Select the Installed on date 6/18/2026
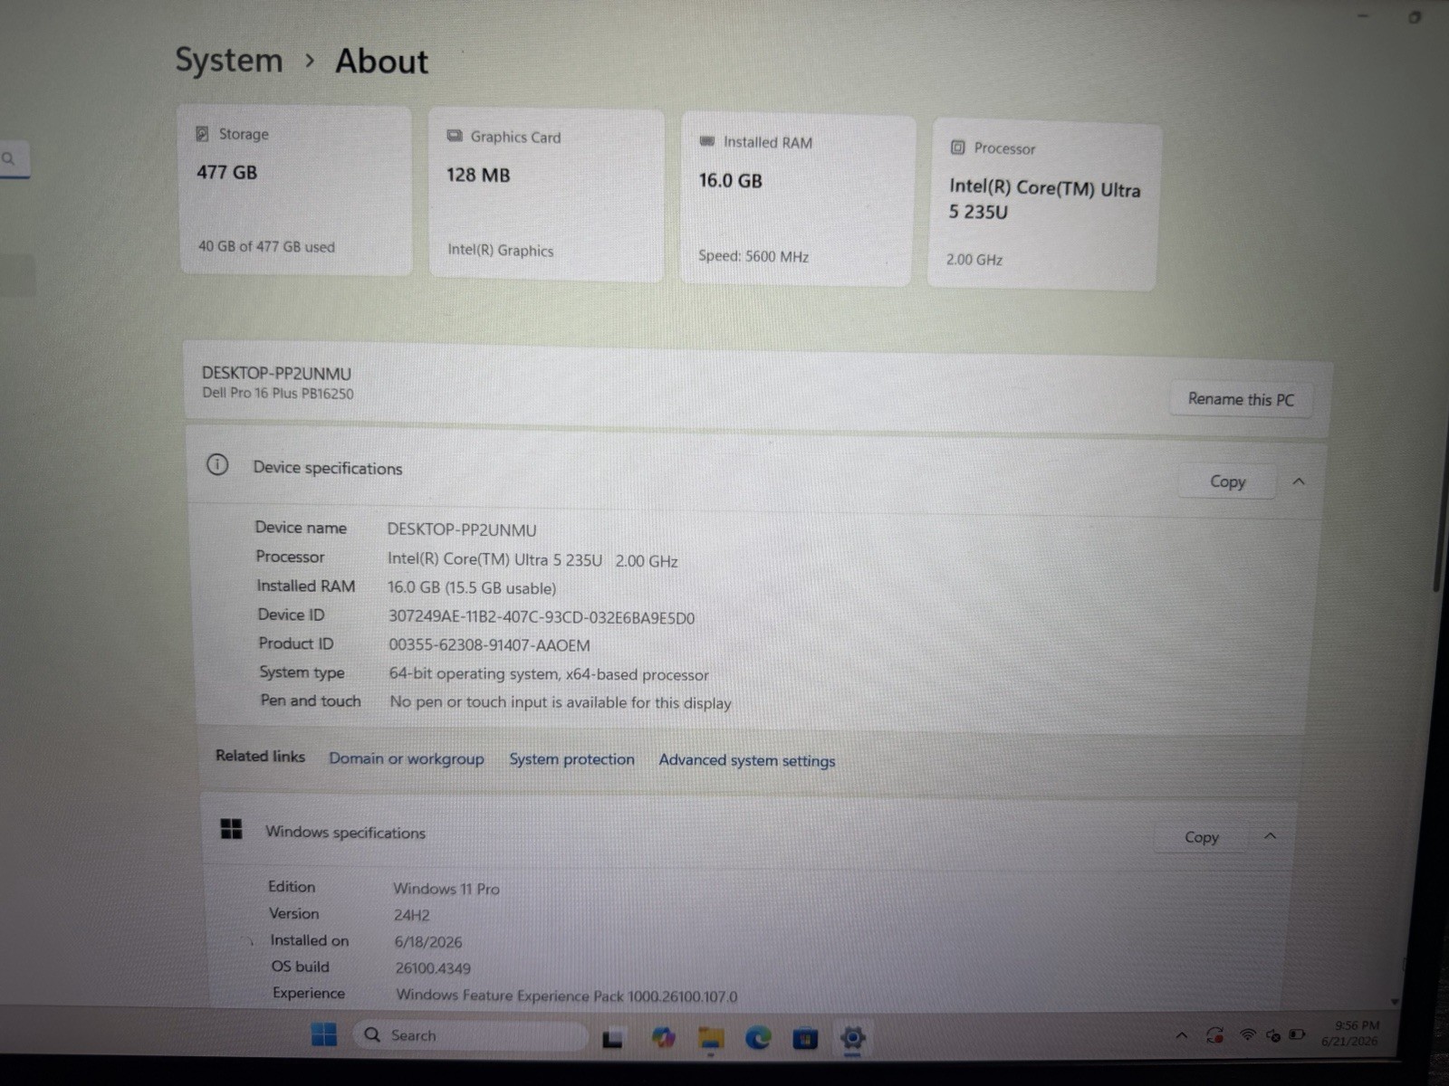This screenshot has width=1449, height=1086. pyautogui.click(x=428, y=942)
